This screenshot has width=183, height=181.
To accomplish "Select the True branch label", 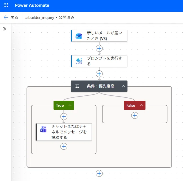I will (x=60, y=105).
